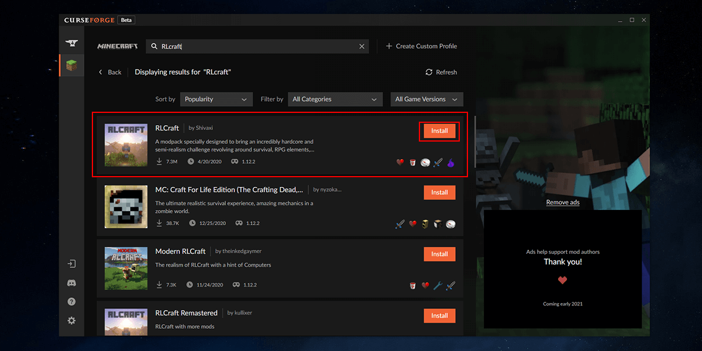Maximize the CurseForge window
Screen dimensions: 702x351
(632, 20)
